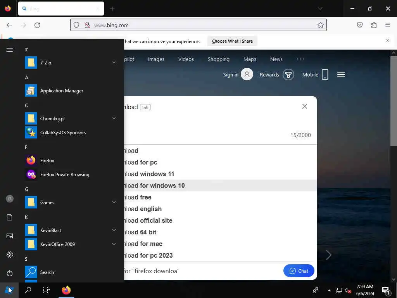Viewport: 397px width, 298px height.
Task: Open tracking protection shield icon
Action: point(76,25)
